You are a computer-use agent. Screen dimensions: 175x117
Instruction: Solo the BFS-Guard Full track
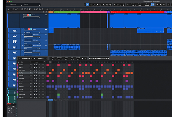(27, 46)
